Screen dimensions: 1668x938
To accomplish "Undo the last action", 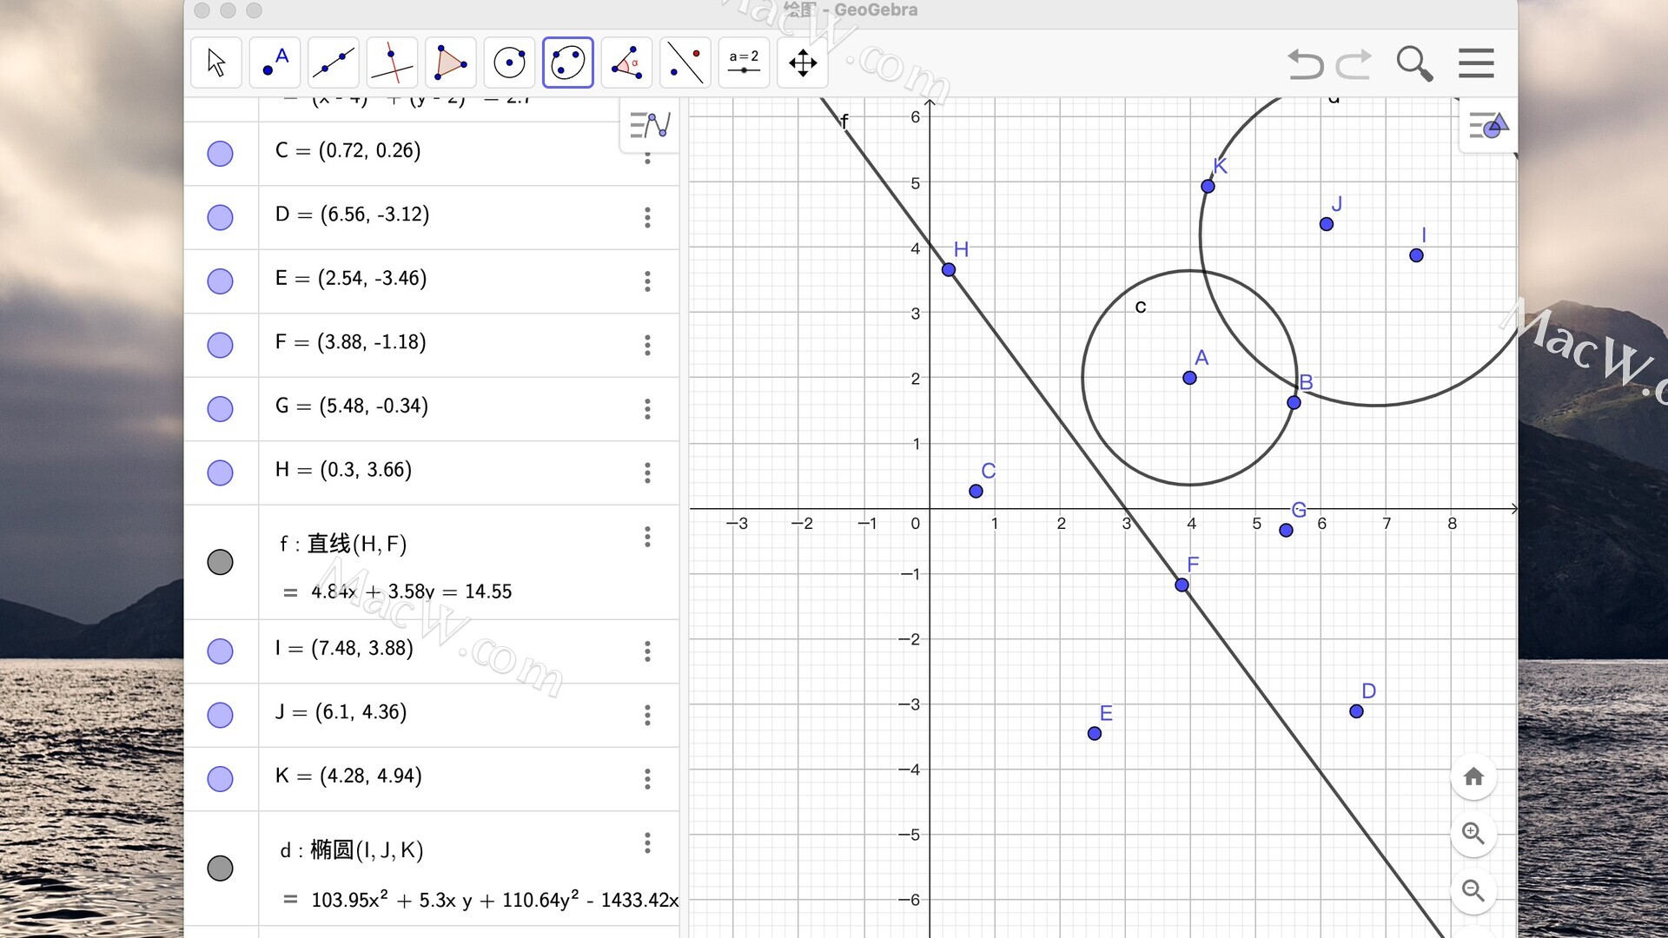I will [1305, 63].
